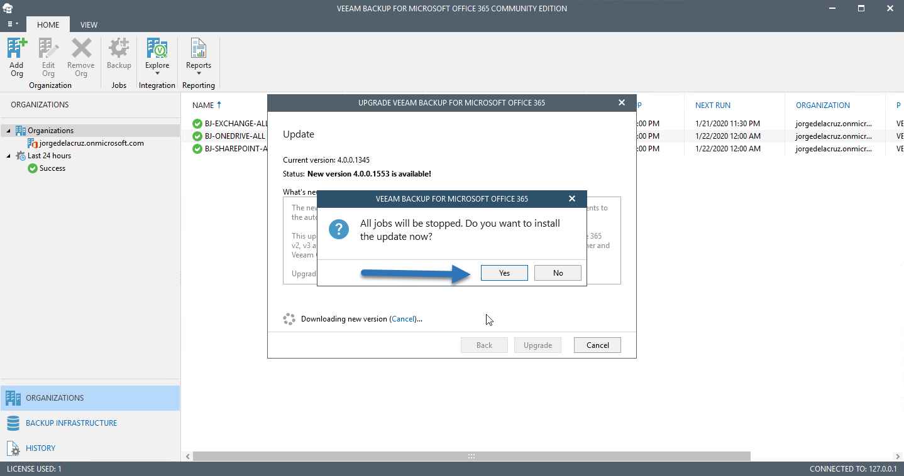Viewport: 904px width, 476px height.
Task: Click the Organizations tree building icon
Action: pos(21,131)
